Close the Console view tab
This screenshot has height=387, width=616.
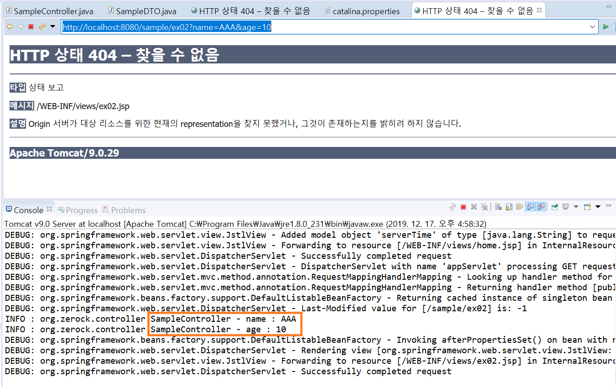pyautogui.click(x=49, y=209)
